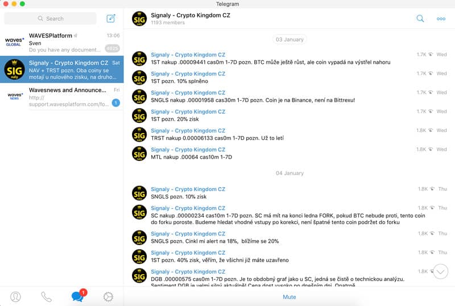The image size is (455, 306).
Task: Click the sender name on the 1ST pozn. 10% splněno message
Action: point(188,74)
